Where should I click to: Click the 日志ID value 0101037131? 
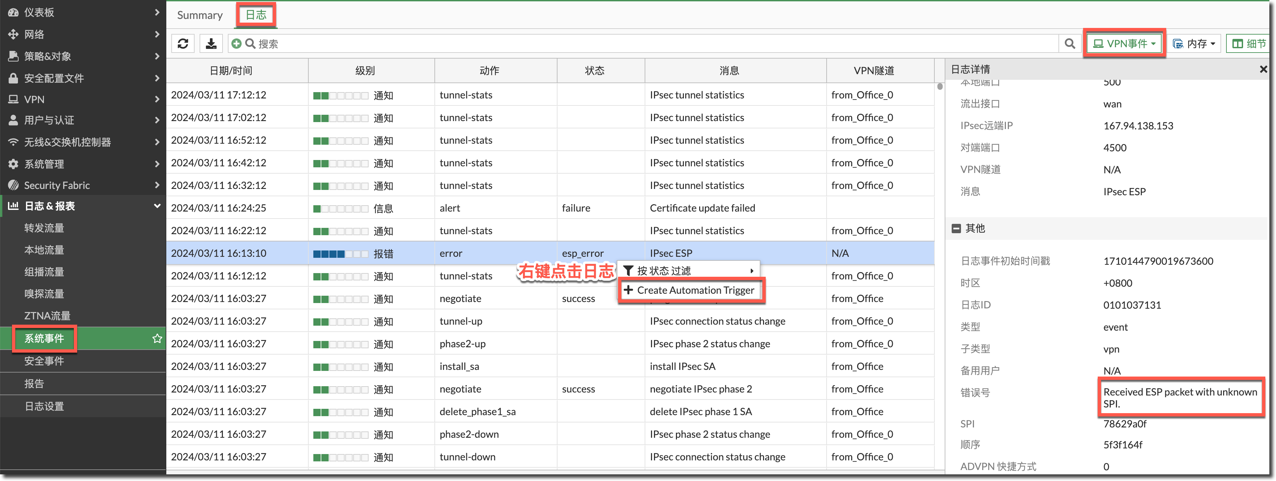click(1132, 305)
